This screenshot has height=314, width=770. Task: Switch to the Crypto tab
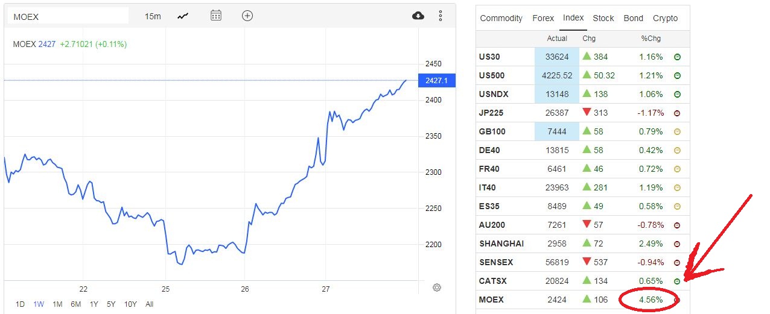point(665,18)
